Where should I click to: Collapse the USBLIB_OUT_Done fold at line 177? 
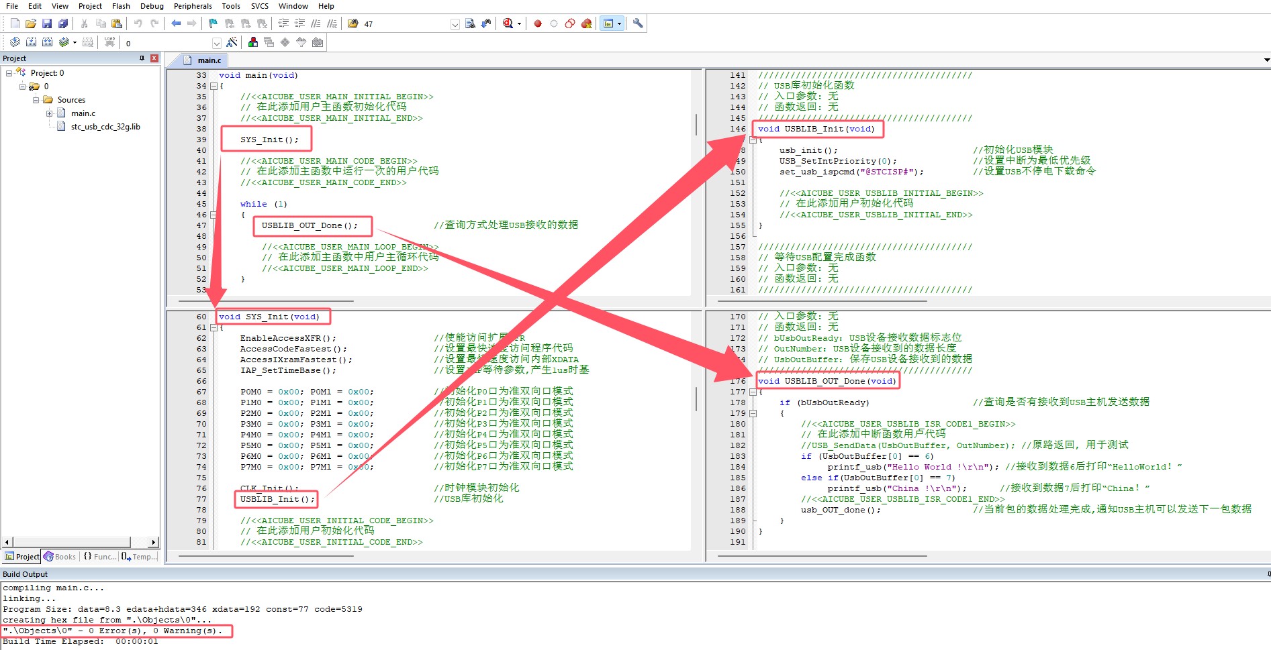click(x=753, y=392)
